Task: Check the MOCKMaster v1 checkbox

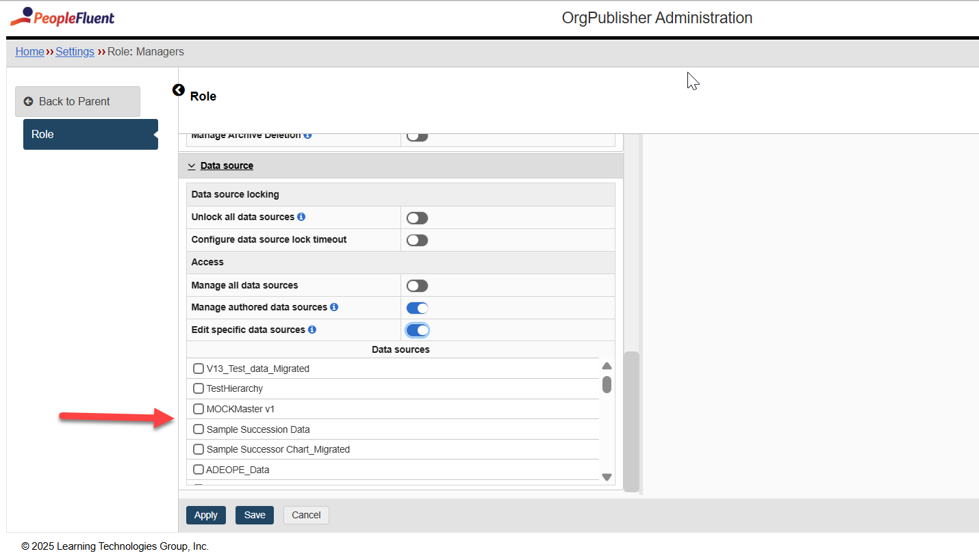Action: [x=199, y=409]
